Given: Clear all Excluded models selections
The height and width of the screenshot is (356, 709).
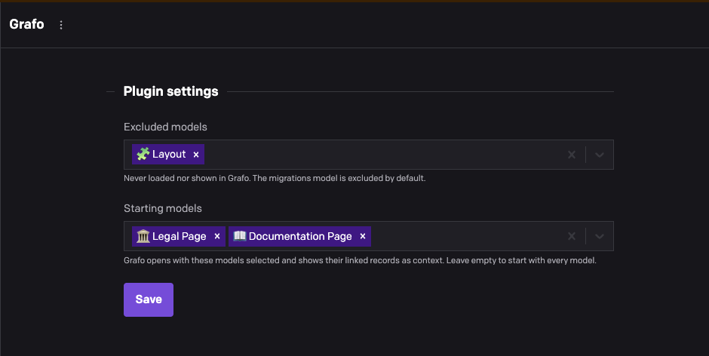Looking at the screenshot, I should [x=572, y=155].
